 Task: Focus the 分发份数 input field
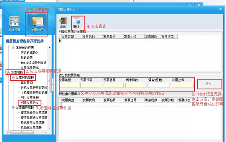tap(159, 85)
